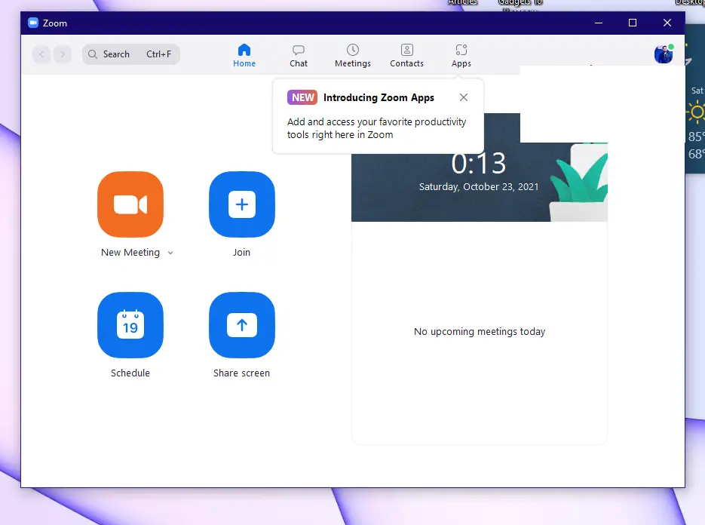Open the Schedule calendar icon
The width and height of the screenshot is (705, 525).
point(130,325)
